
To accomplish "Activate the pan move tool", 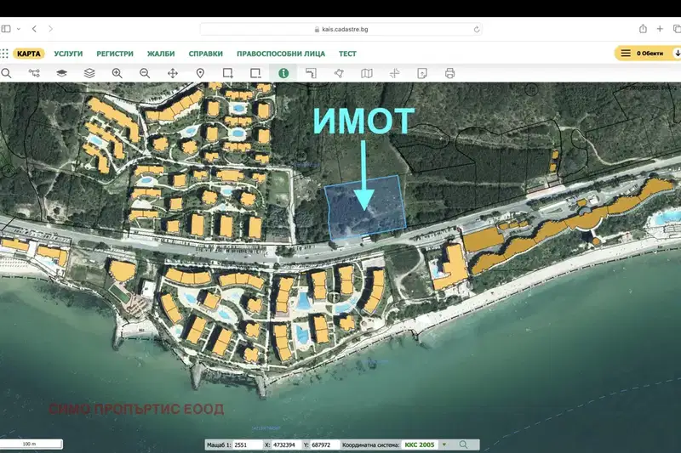I will 173,73.
